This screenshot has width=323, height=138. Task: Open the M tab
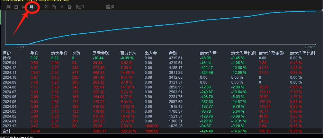[x=62, y=7]
